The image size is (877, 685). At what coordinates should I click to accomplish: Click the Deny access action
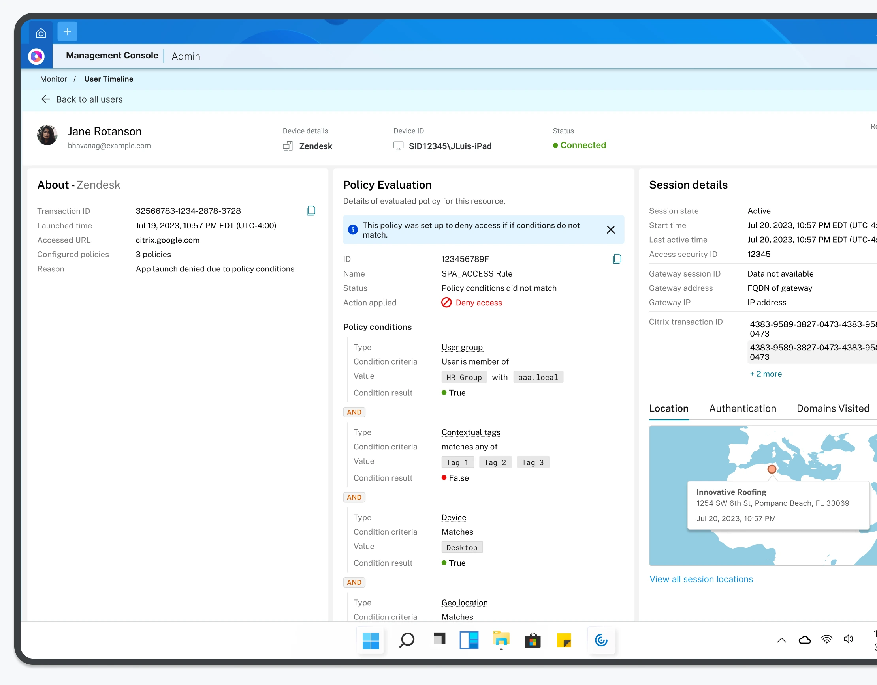point(471,303)
